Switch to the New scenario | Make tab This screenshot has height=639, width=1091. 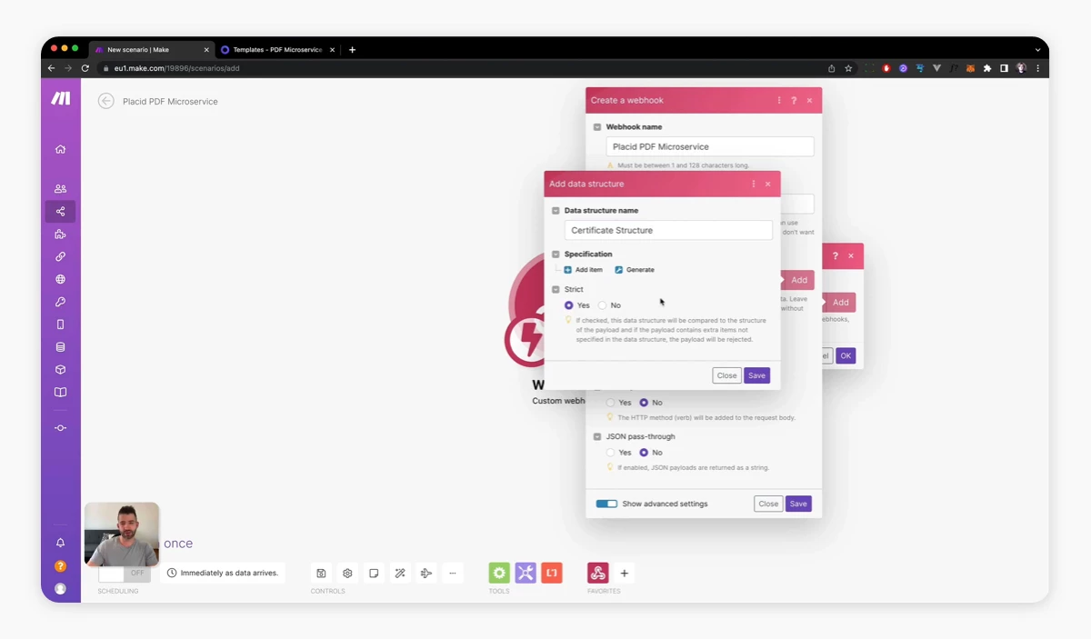click(x=152, y=50)
